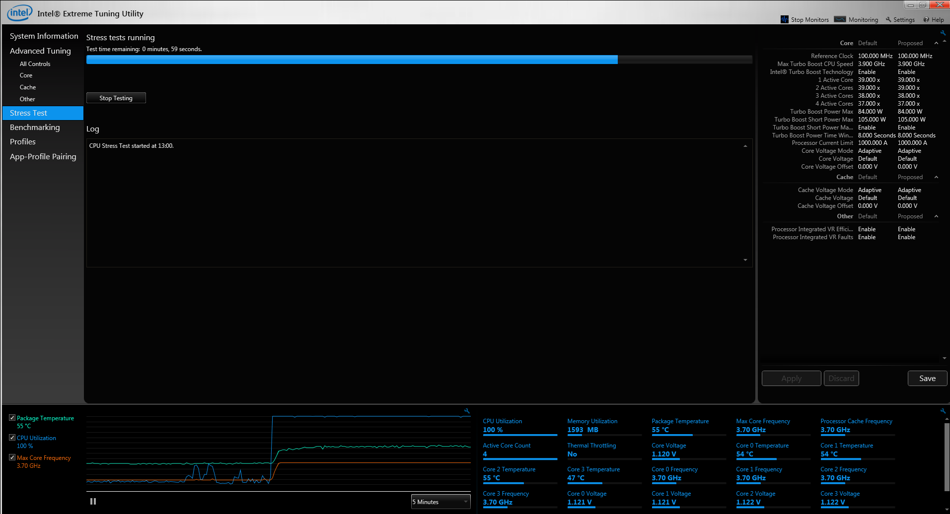Pause the monitoring graph

pos(93,502)
